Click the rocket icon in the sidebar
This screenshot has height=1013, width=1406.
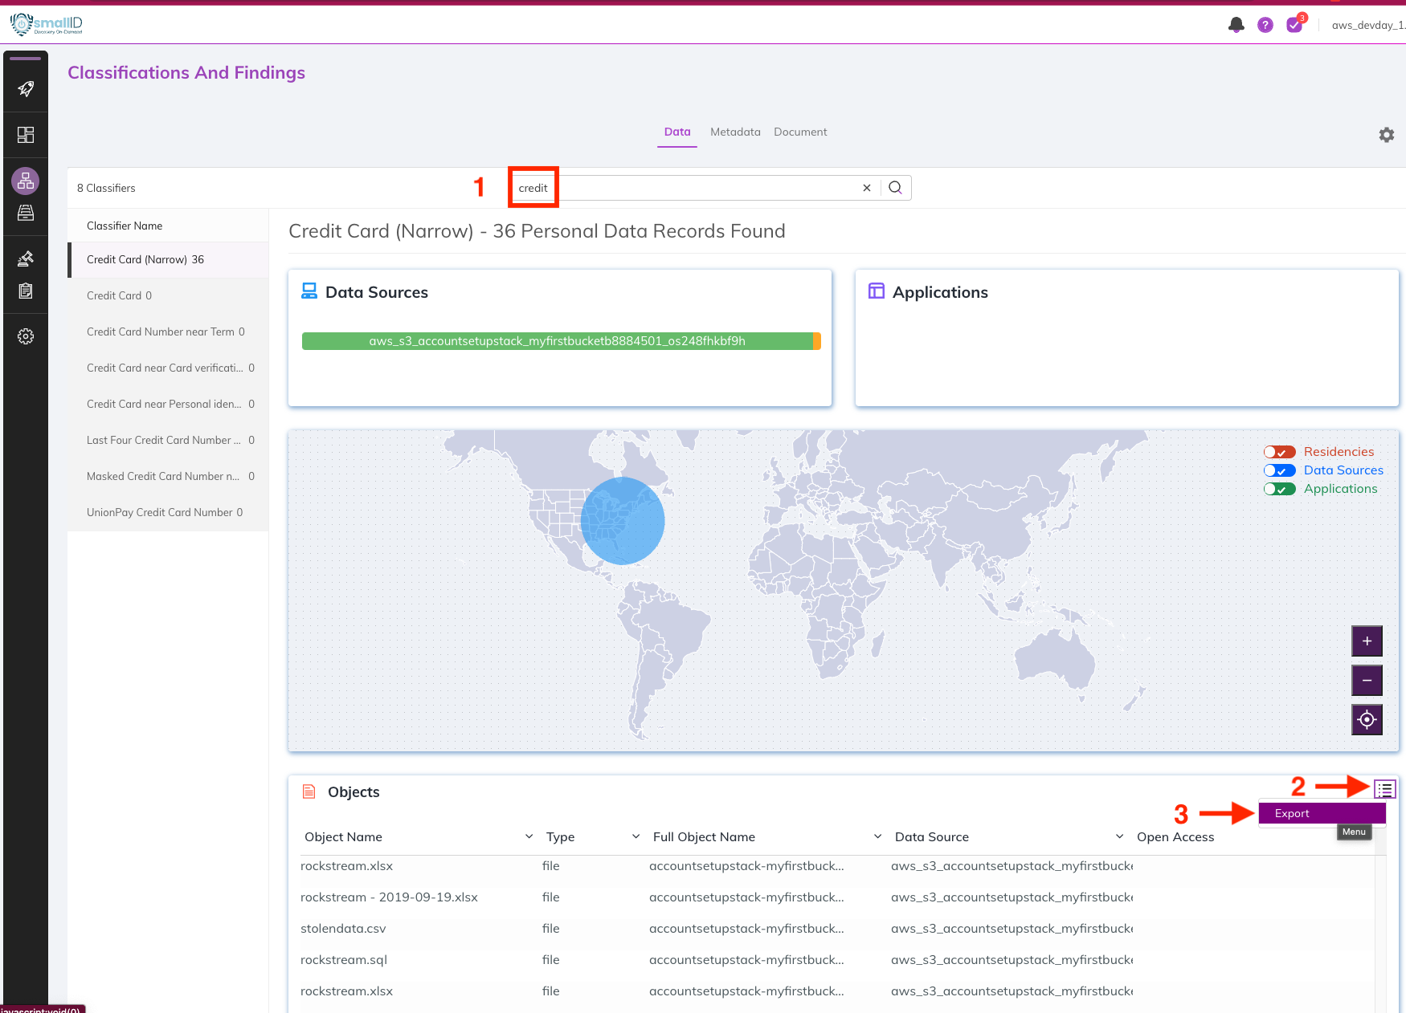(26, 88)
